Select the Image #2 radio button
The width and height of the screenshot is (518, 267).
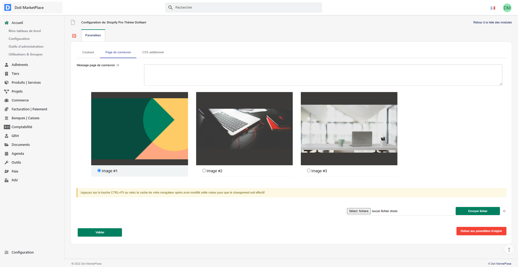tap(204, 171)
